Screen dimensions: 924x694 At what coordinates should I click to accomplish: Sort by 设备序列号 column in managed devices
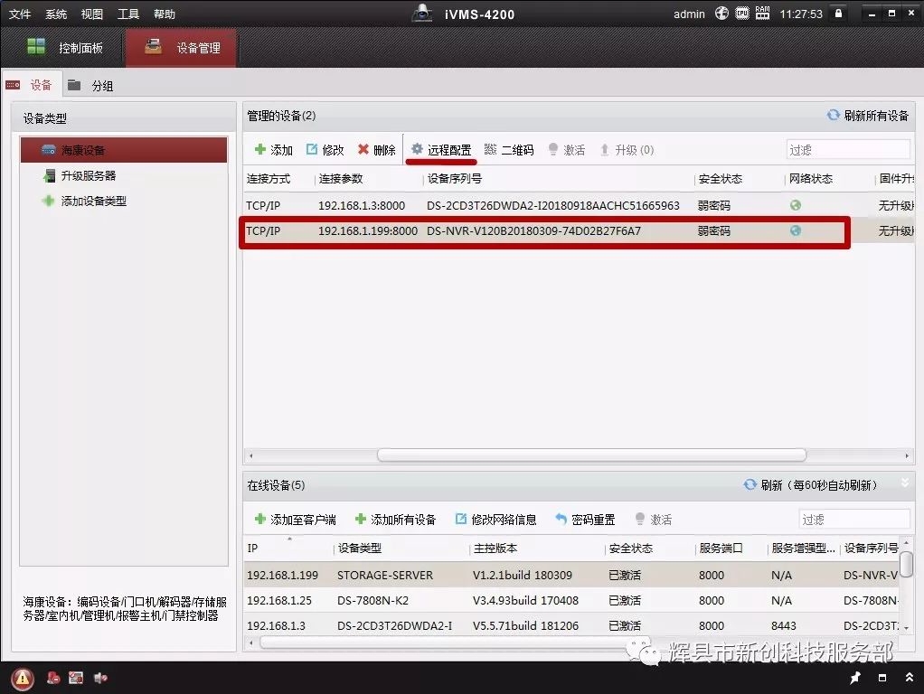[x=455, y=179]
